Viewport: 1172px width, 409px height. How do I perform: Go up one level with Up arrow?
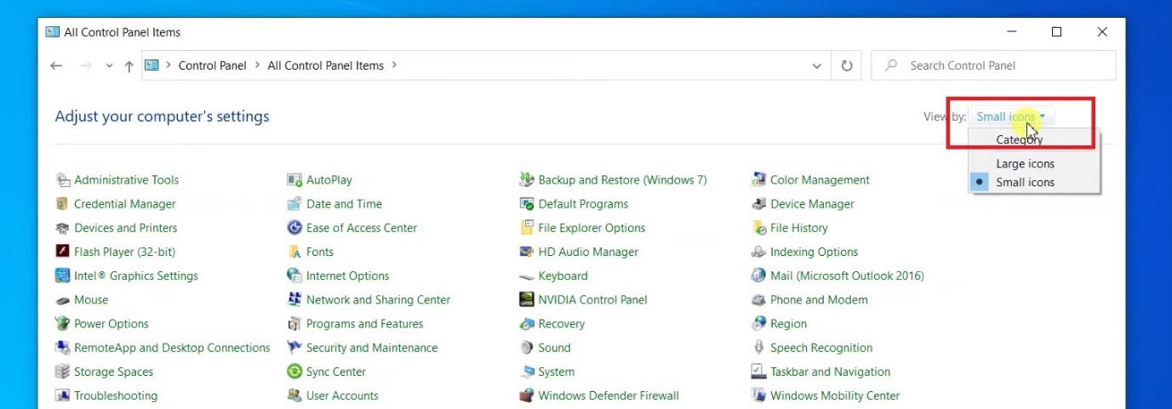129,65
